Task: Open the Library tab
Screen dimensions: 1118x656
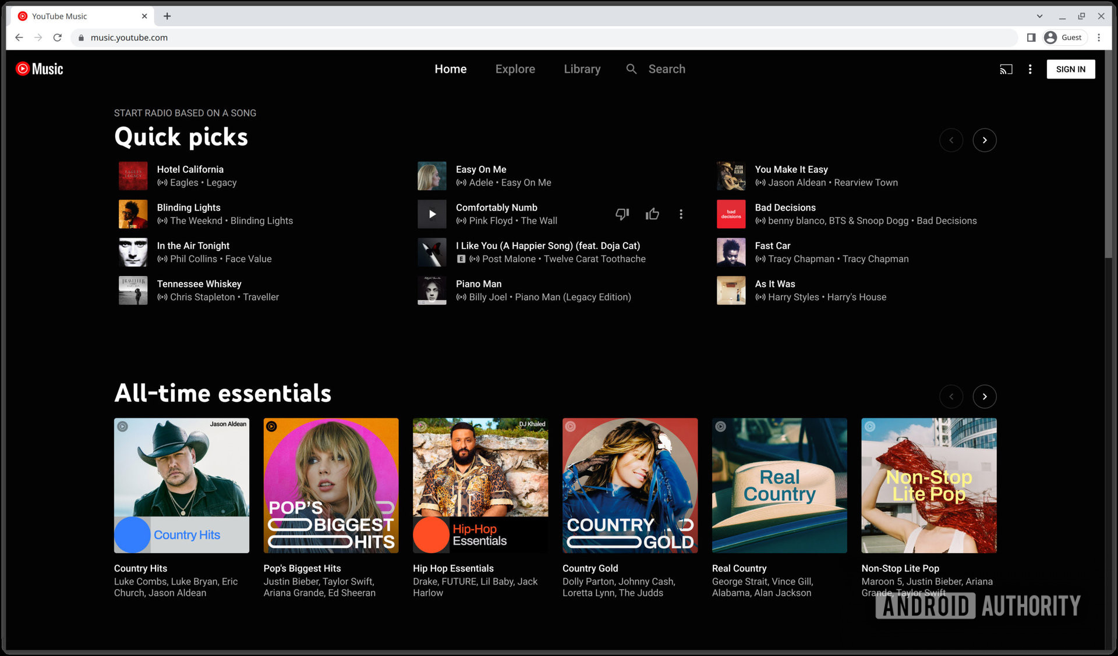Action: coord(582,69)
